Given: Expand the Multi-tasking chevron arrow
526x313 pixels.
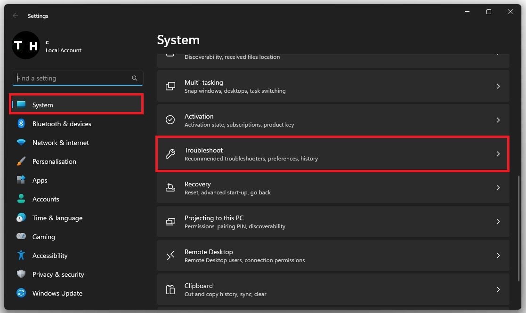Looking at the screenshot, I should click(x=498, y=86).
